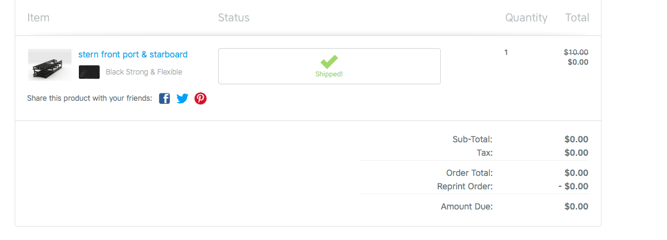Click the Quantity column header

pos(526,18)
